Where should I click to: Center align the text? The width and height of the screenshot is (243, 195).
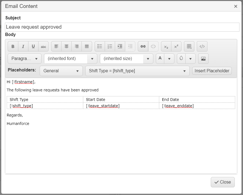66,46
